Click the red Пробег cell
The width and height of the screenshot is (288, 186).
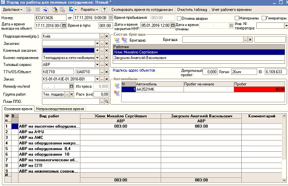pos(258,89)
